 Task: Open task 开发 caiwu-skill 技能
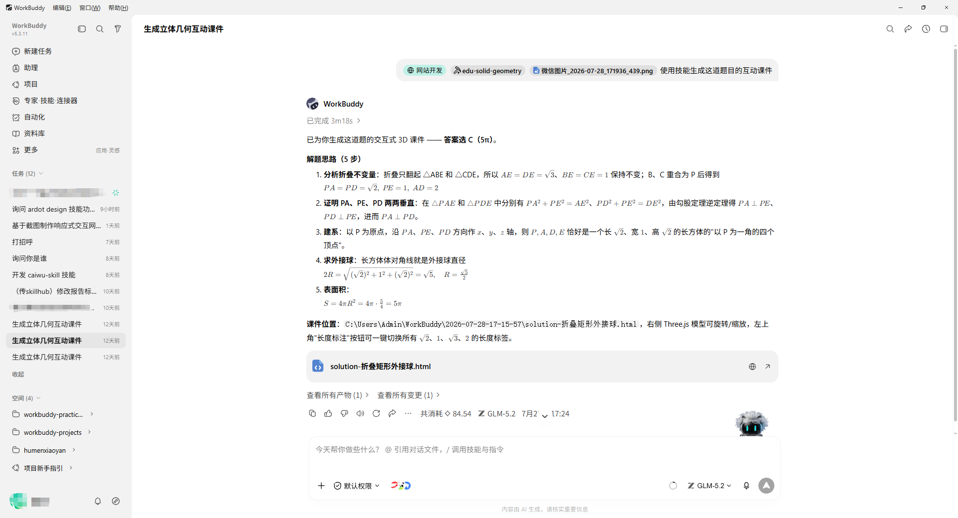[x=66, y=275]
